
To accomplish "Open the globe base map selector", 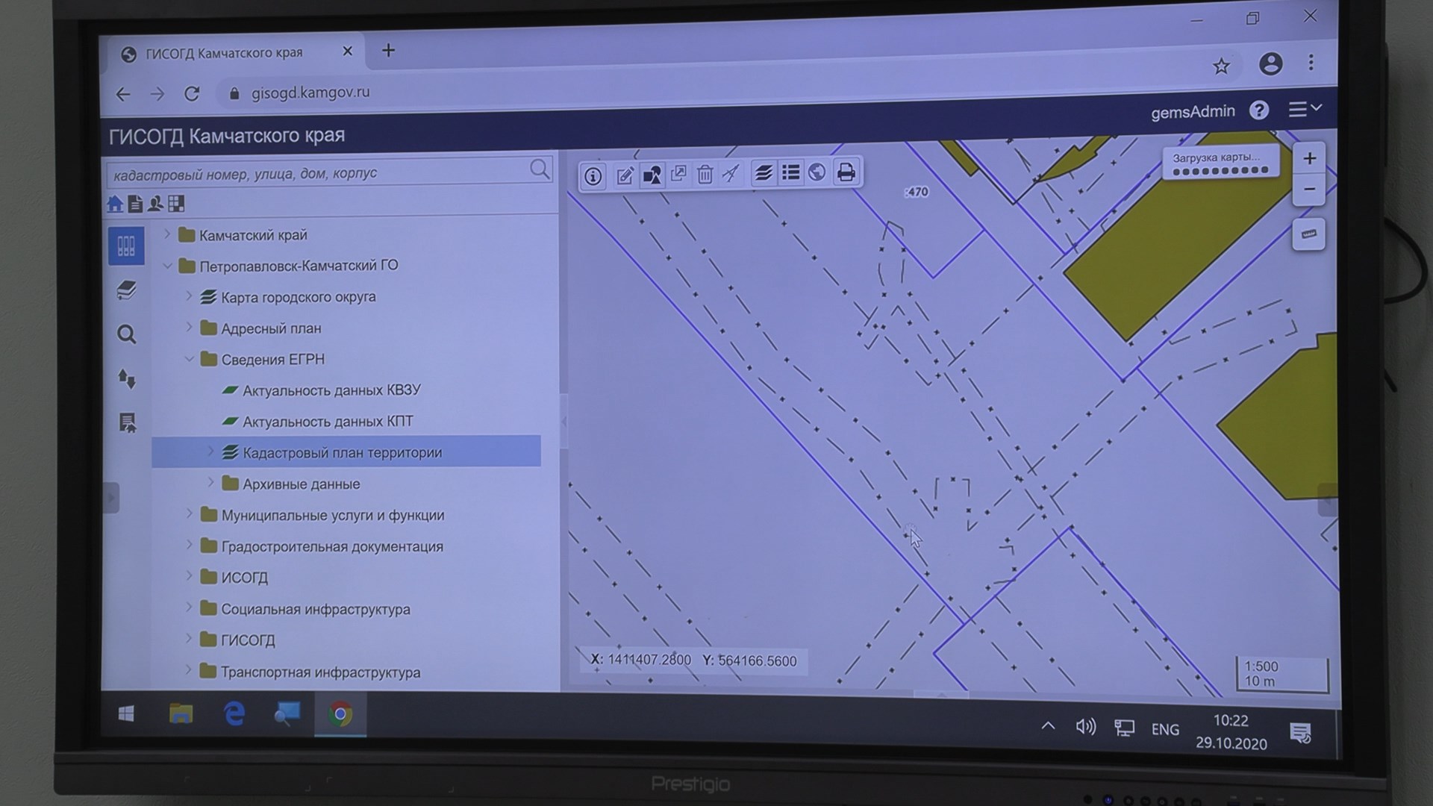I will pyautogui.click(x=817, y=173).
